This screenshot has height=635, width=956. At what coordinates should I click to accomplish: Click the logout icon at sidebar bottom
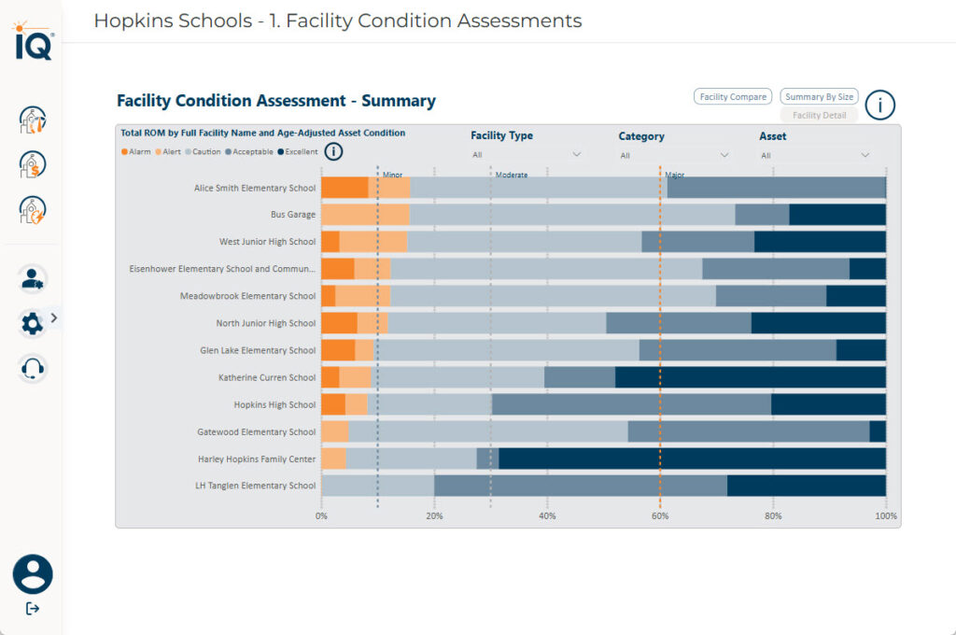coord(33,609)
